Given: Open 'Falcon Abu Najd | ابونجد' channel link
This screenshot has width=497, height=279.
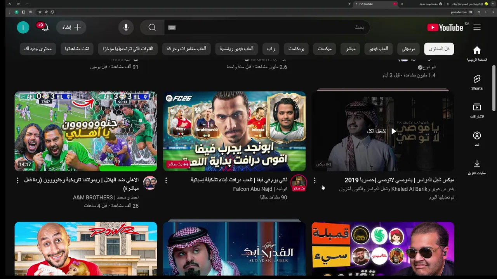Looking at the screenshot, I should (x=260, y=189).
